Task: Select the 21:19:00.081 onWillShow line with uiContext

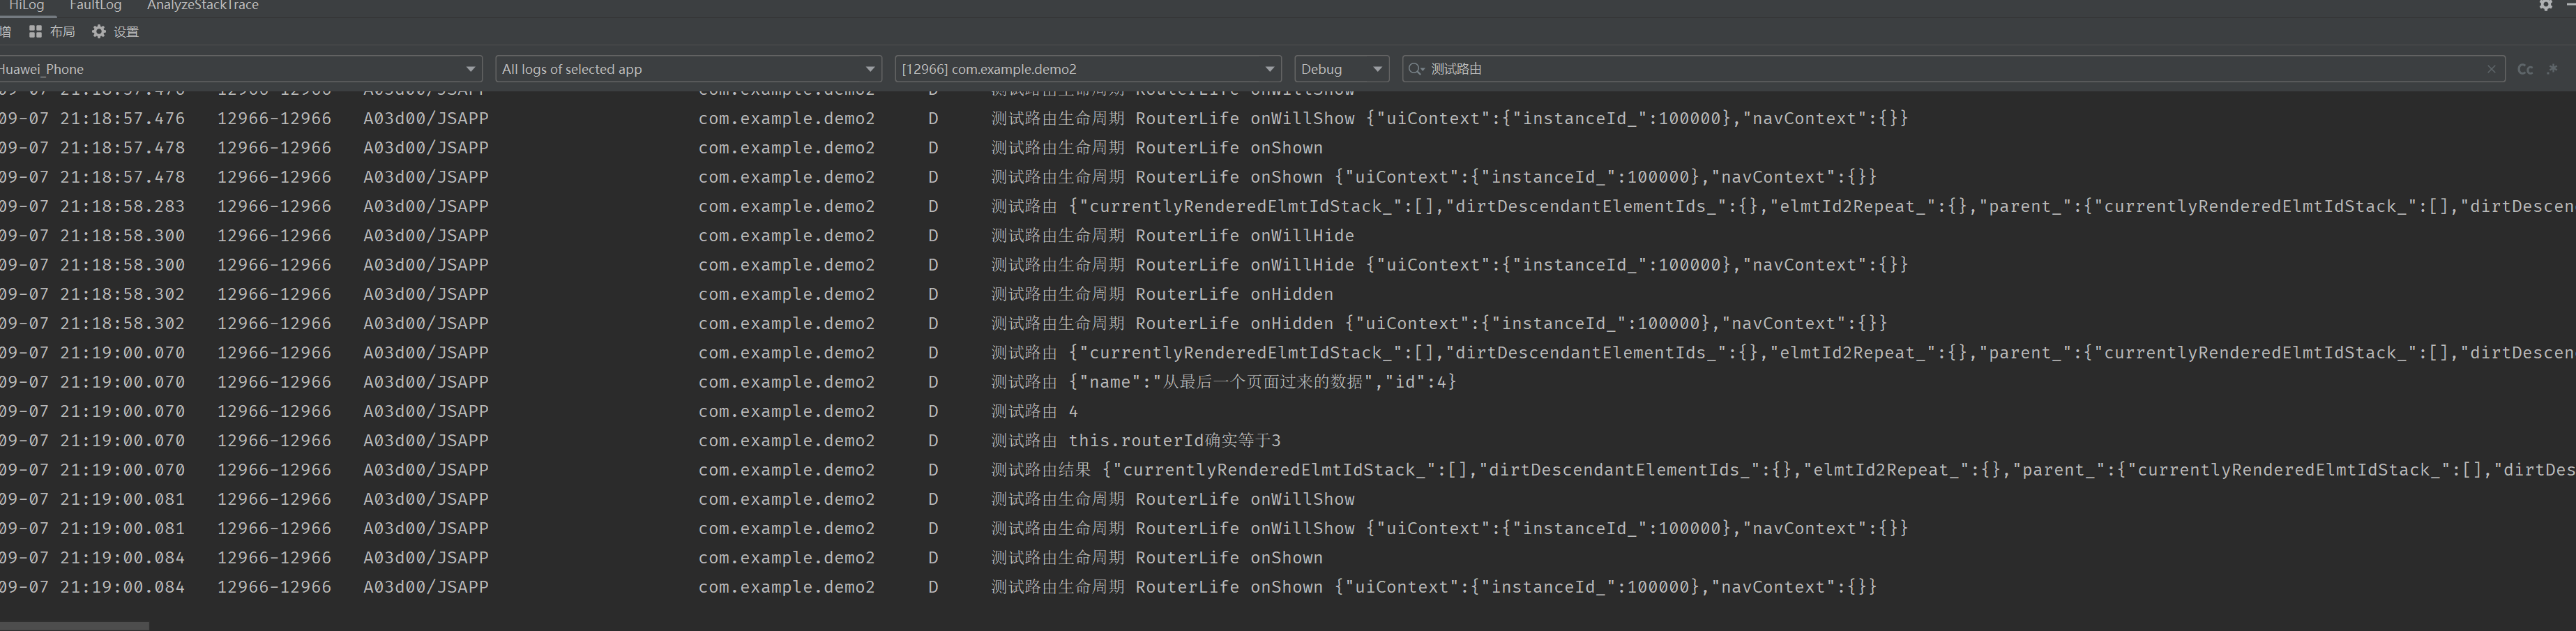Action: click(x=1288, y=528)
